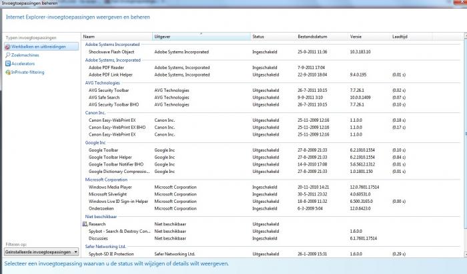This screenshot has width=467, height=274.
Task: Select the Werkbalken en uitbreidingen type
Action: (x=41, y=47)
